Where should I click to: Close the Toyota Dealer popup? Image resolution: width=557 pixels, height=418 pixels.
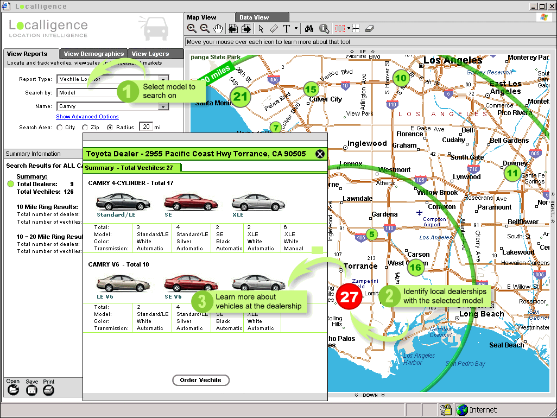coord(320,154)
